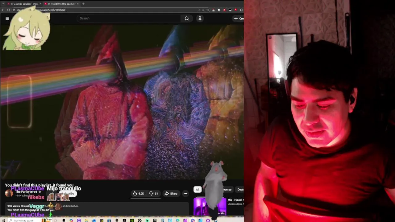This screenshot has width=395, height=222.
Task: Open the Create button with plus icon
Action: point(238,18)
